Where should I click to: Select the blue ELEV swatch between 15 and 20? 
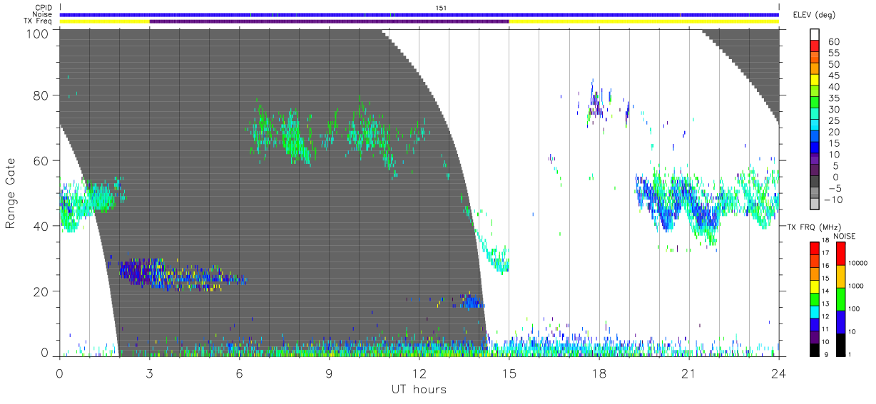click(816, 138)
